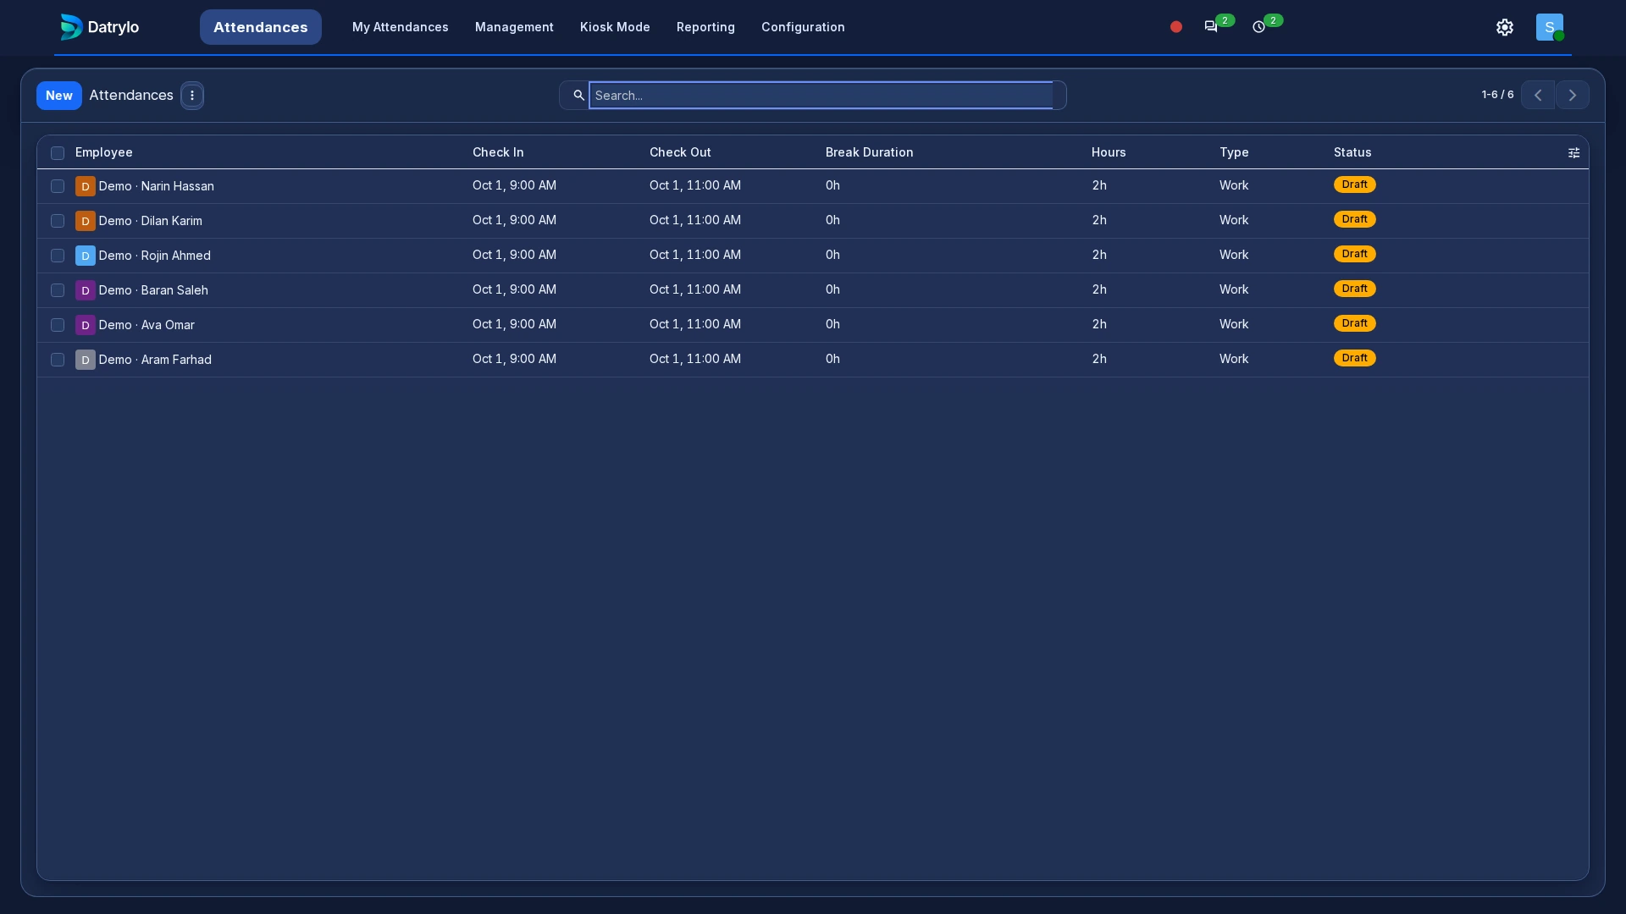This screenshot has width=1626, height=914.
Task: Check the Aram Farhad row checkbox
Action: pos(58,360)
